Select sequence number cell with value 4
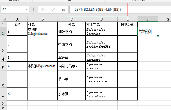This screenshot has width=171, height=110. [x=17, y=66]
